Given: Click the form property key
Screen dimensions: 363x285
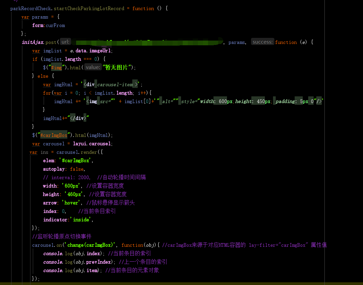Looking at the screenshot, I should (x=38, y=25).
